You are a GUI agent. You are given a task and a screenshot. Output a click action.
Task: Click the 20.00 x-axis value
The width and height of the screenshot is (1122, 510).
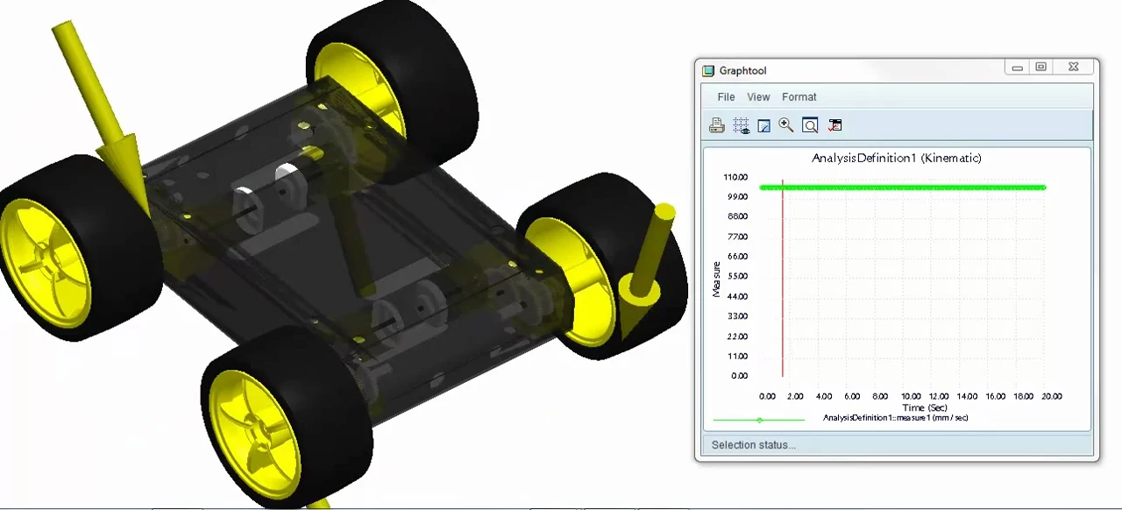click(1051, 396)
